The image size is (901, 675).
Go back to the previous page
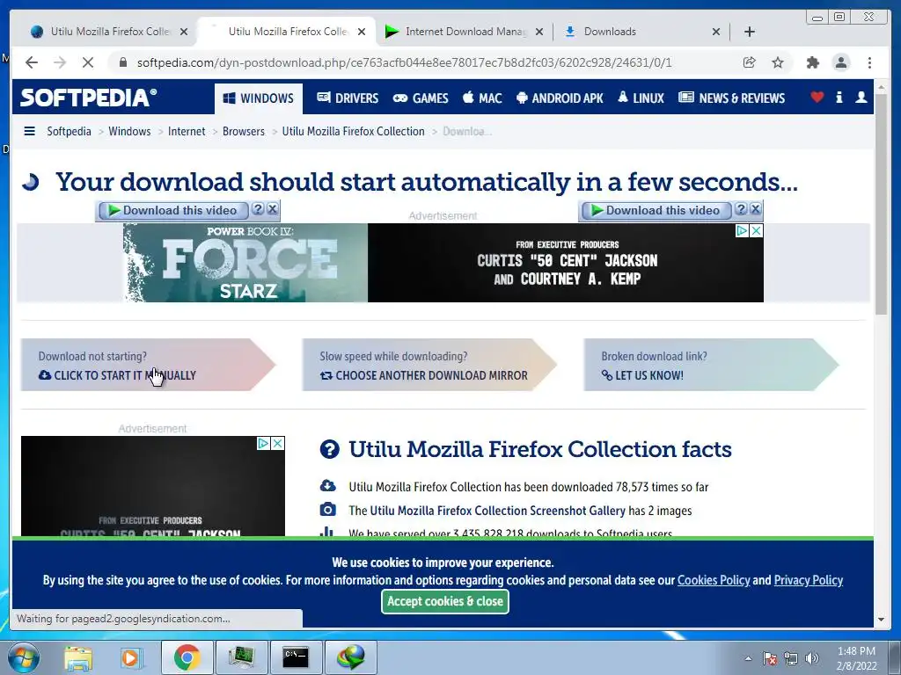(32, 62)
